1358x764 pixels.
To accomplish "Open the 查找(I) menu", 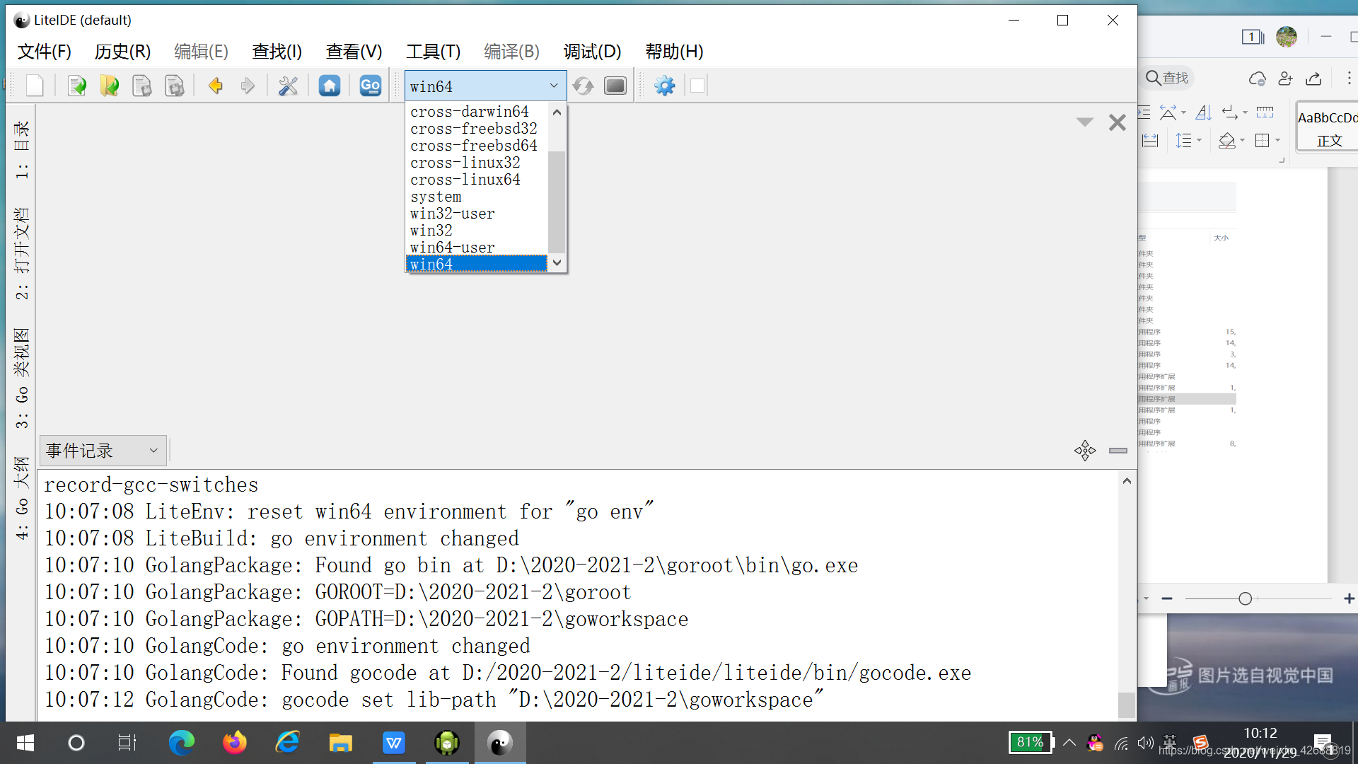I will 277,52.
